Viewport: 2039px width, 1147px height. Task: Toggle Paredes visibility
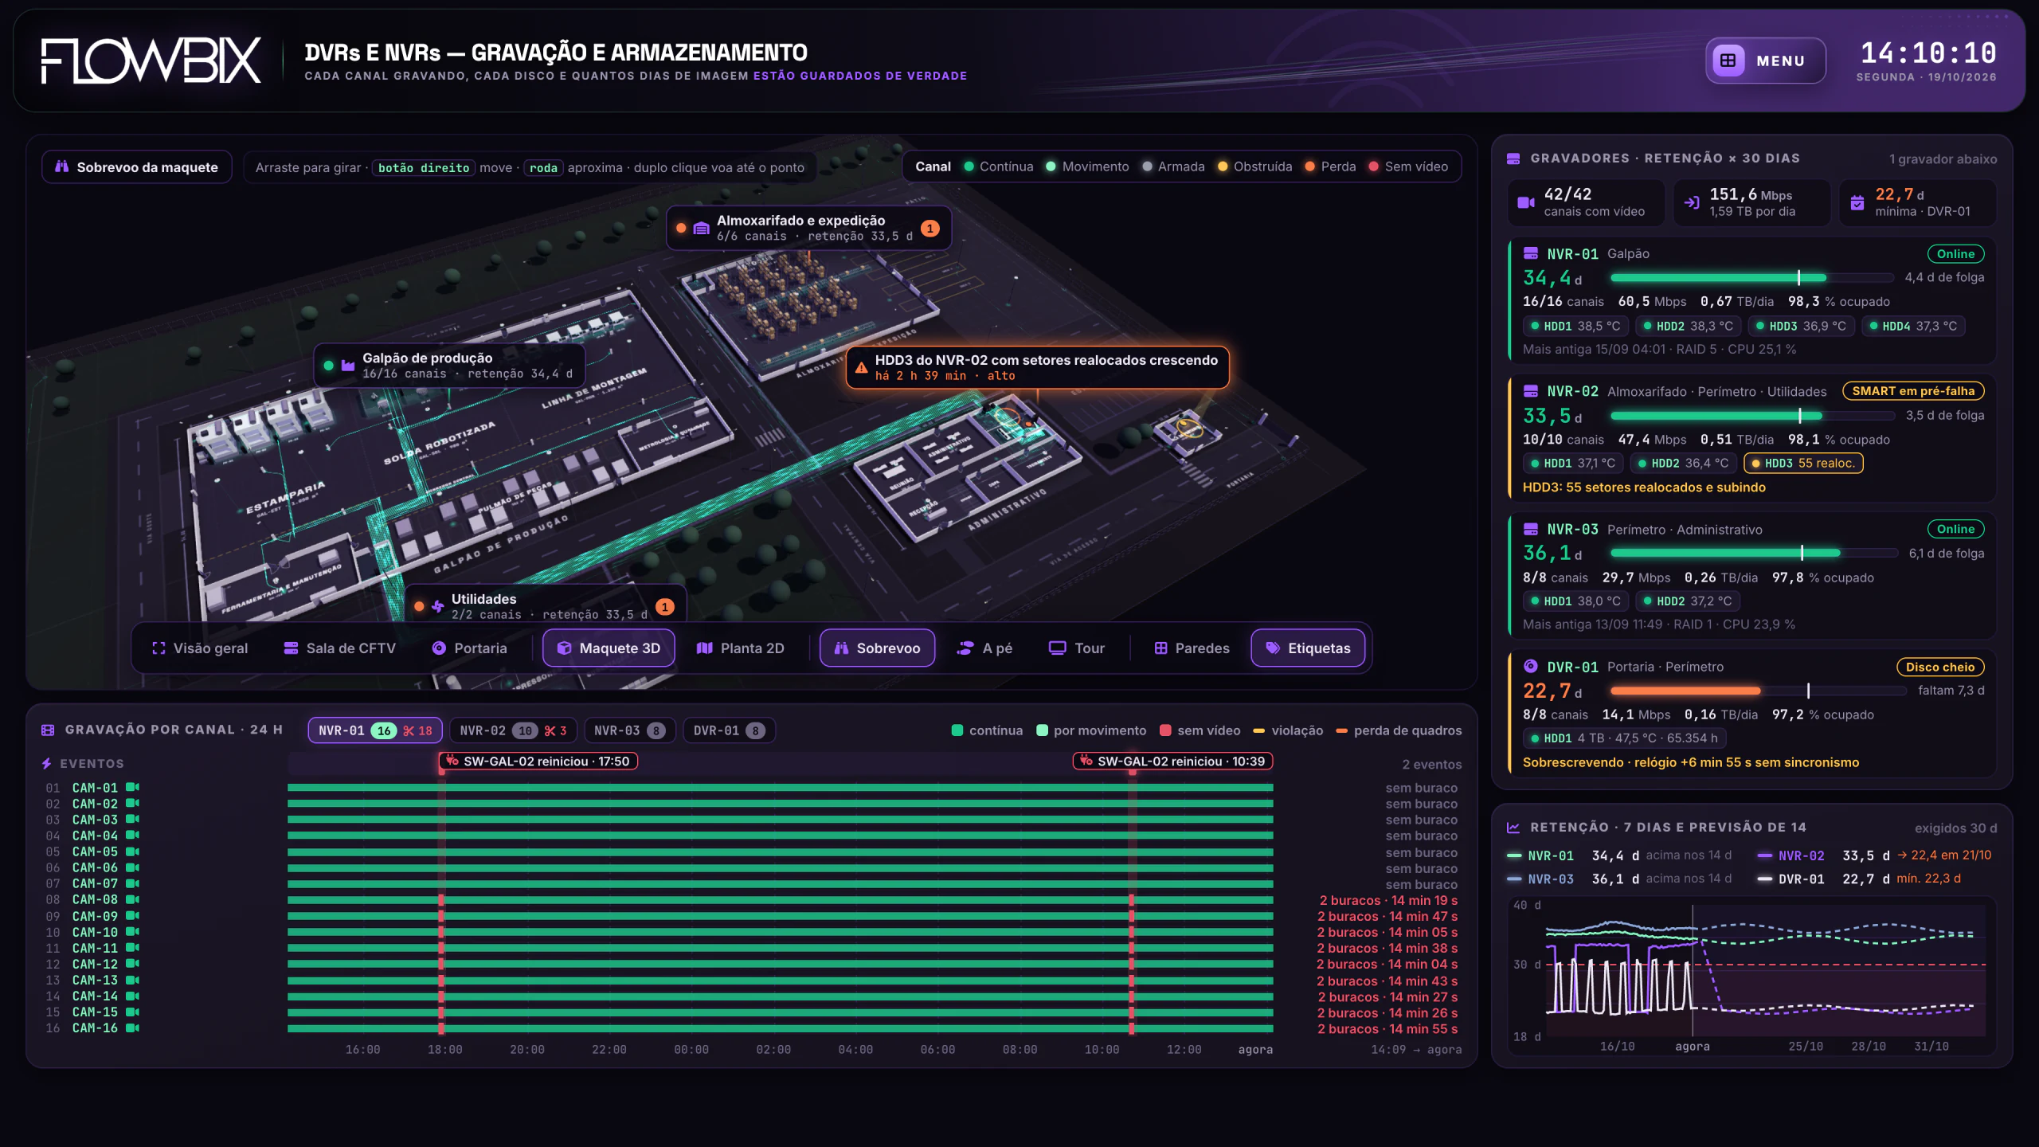1192,648
